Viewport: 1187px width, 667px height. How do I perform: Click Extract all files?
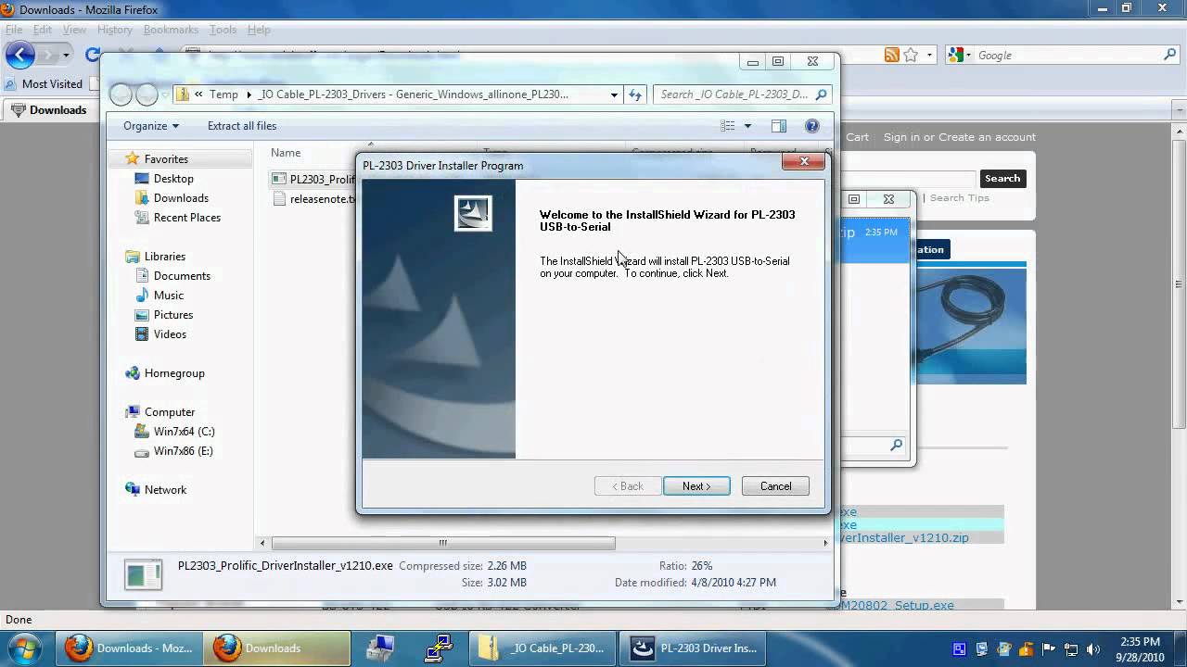coord(242,126)
